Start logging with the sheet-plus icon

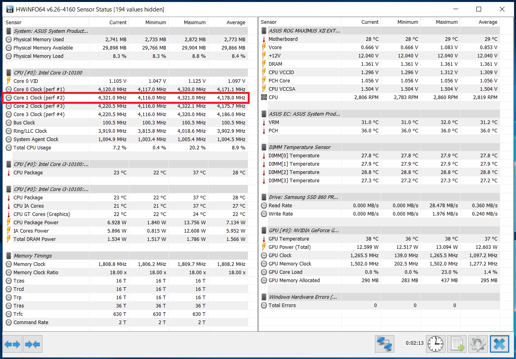coord(457,344)
